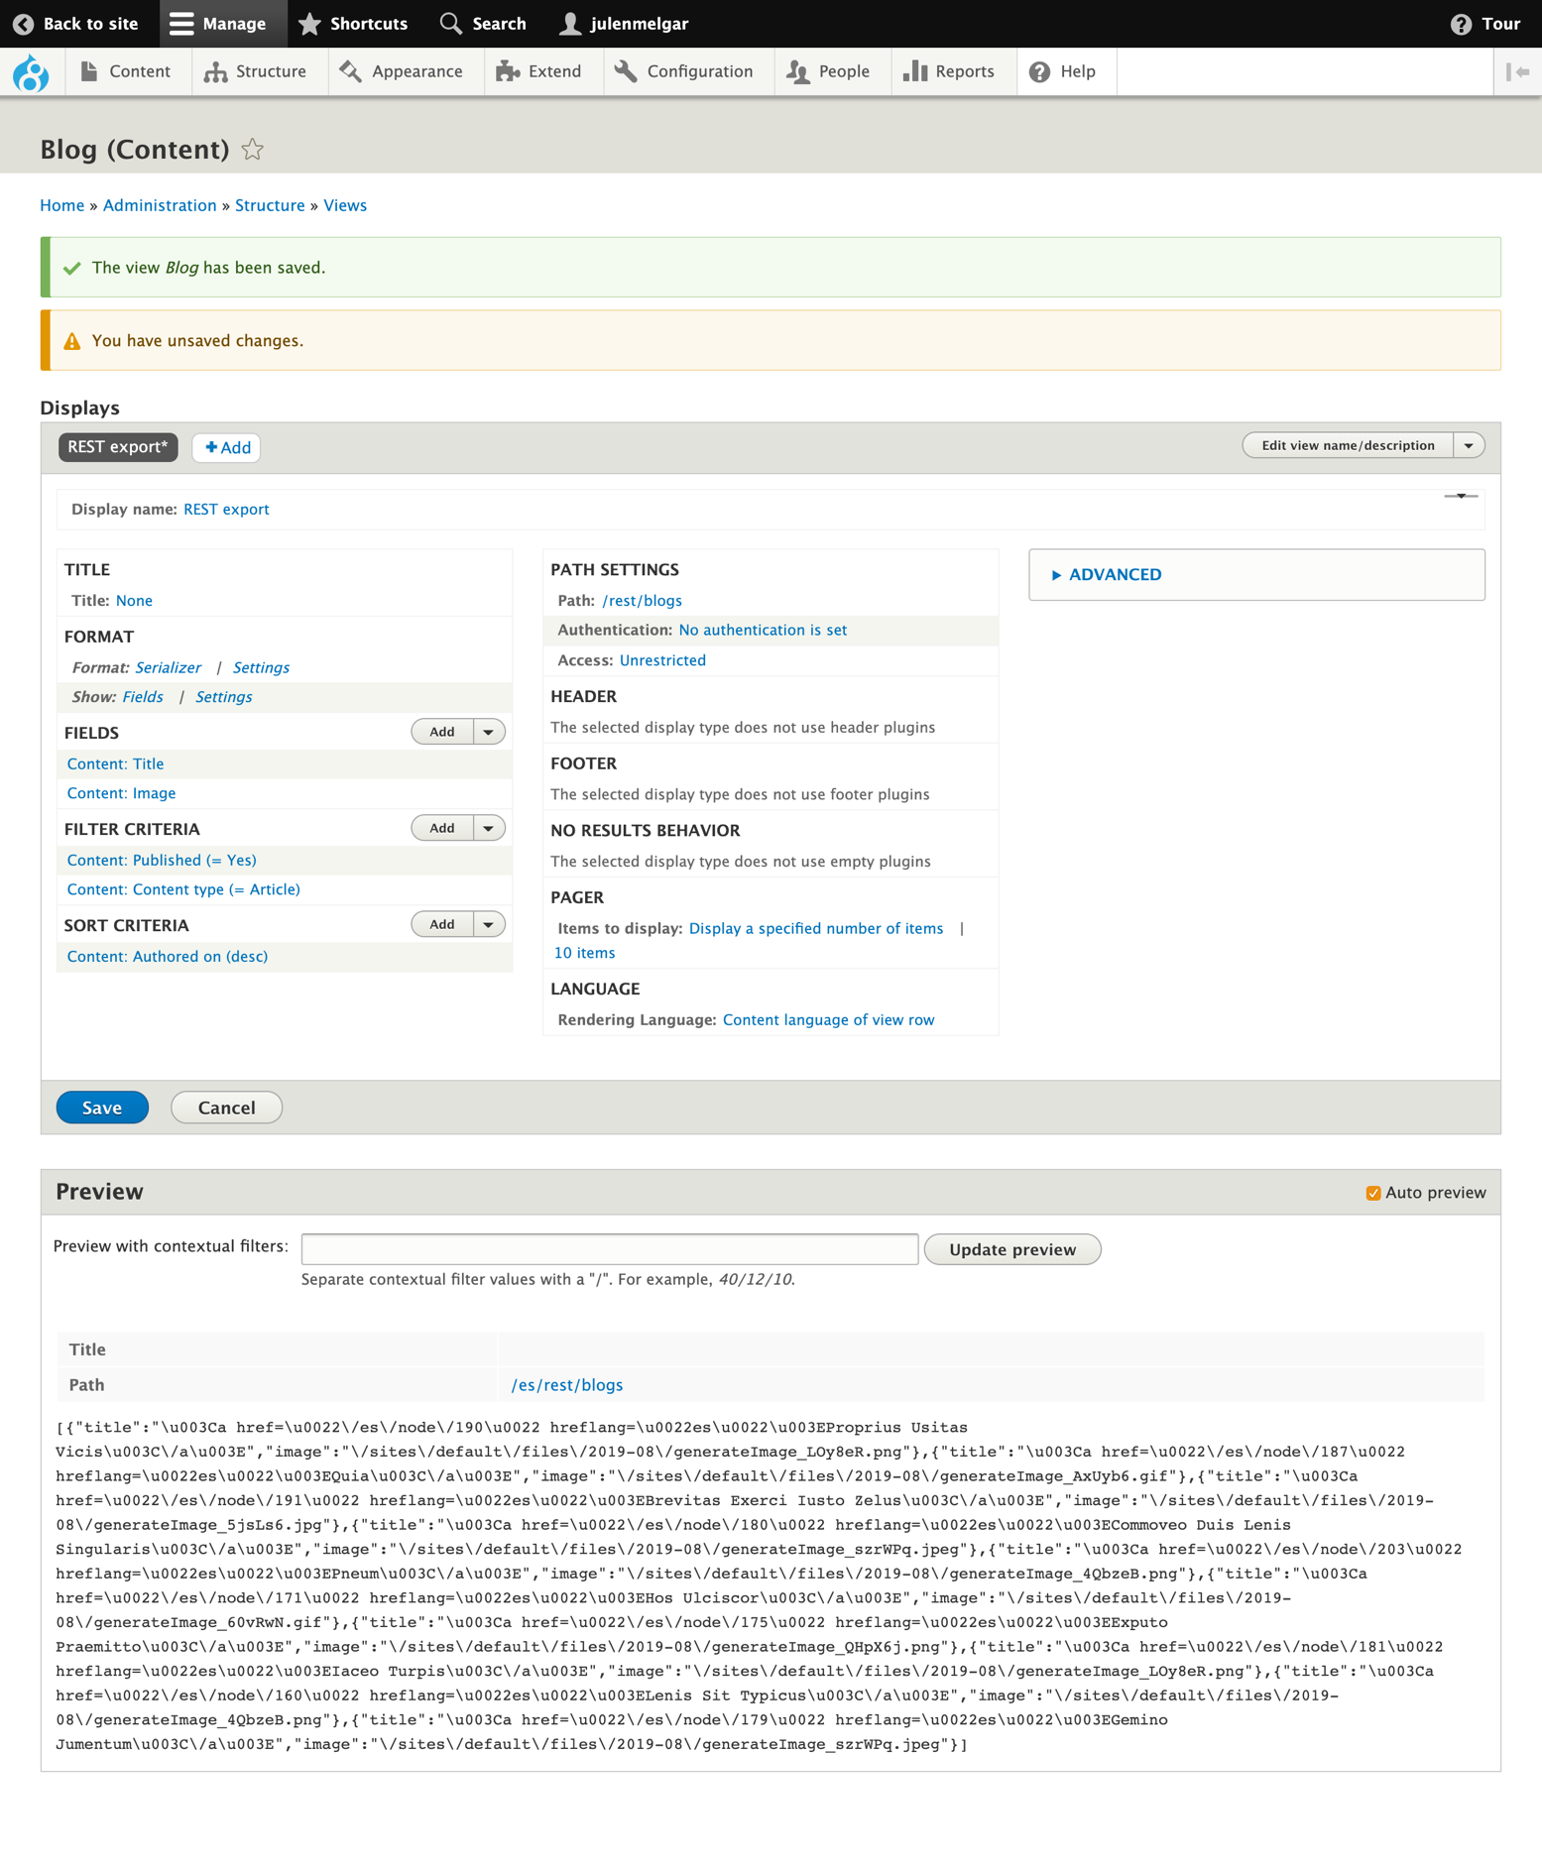1542x1871 pixels.
Task: Click the Search magnifier in the top bar
Action: click(451, 24)
